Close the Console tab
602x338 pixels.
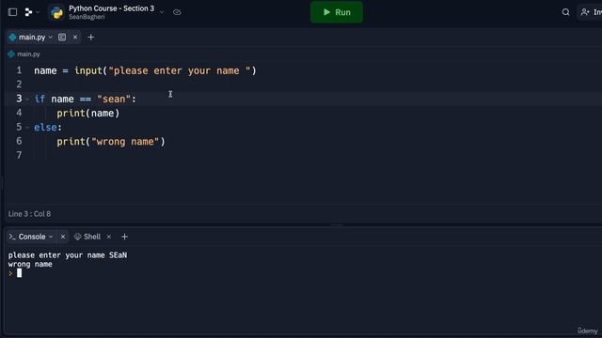pyautogui.click(x=63, y=237)
